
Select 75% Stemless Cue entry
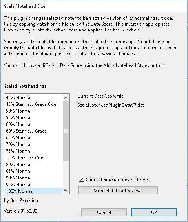[x=34, y=158]
